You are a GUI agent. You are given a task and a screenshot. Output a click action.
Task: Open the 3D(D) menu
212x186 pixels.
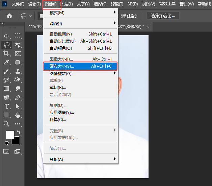[x=133, y=4]
